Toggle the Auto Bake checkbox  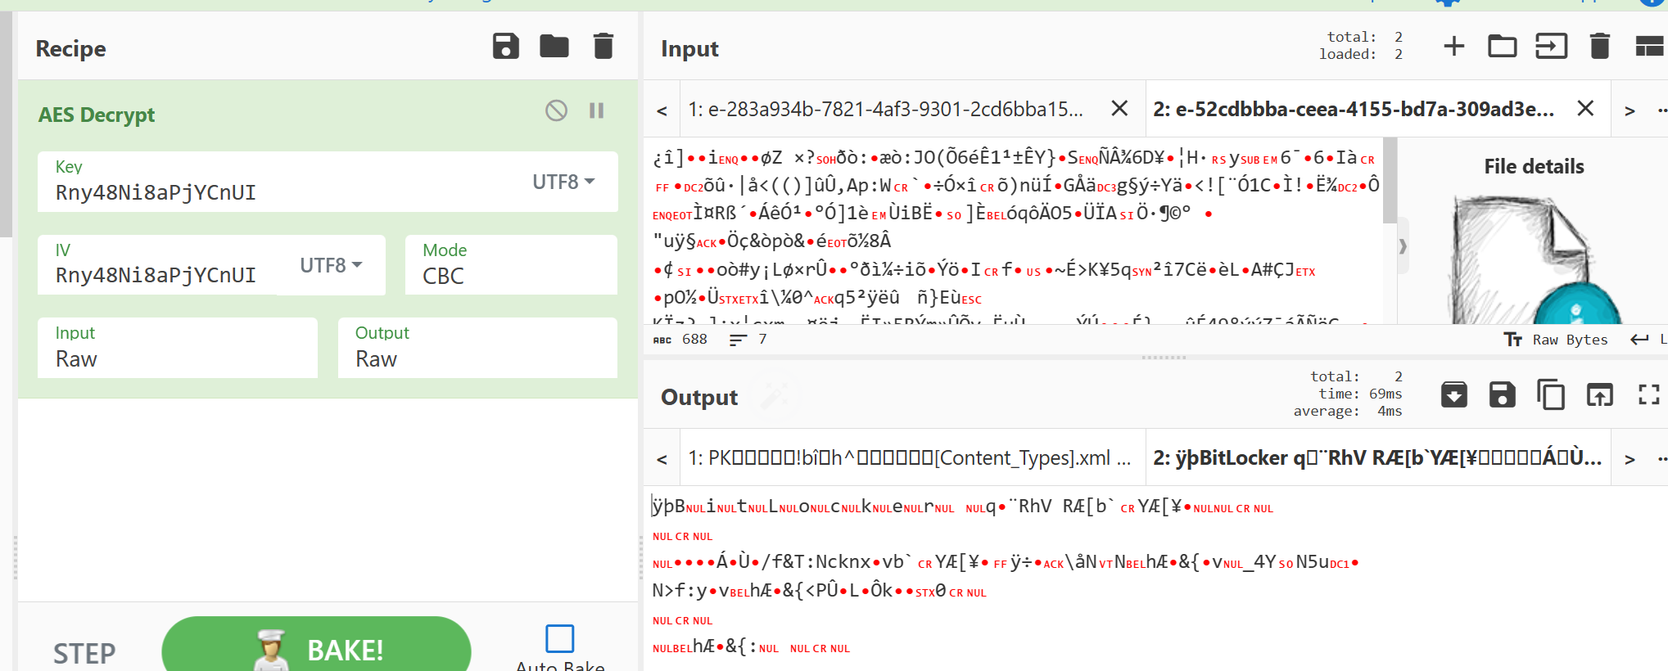pos(560,638)
